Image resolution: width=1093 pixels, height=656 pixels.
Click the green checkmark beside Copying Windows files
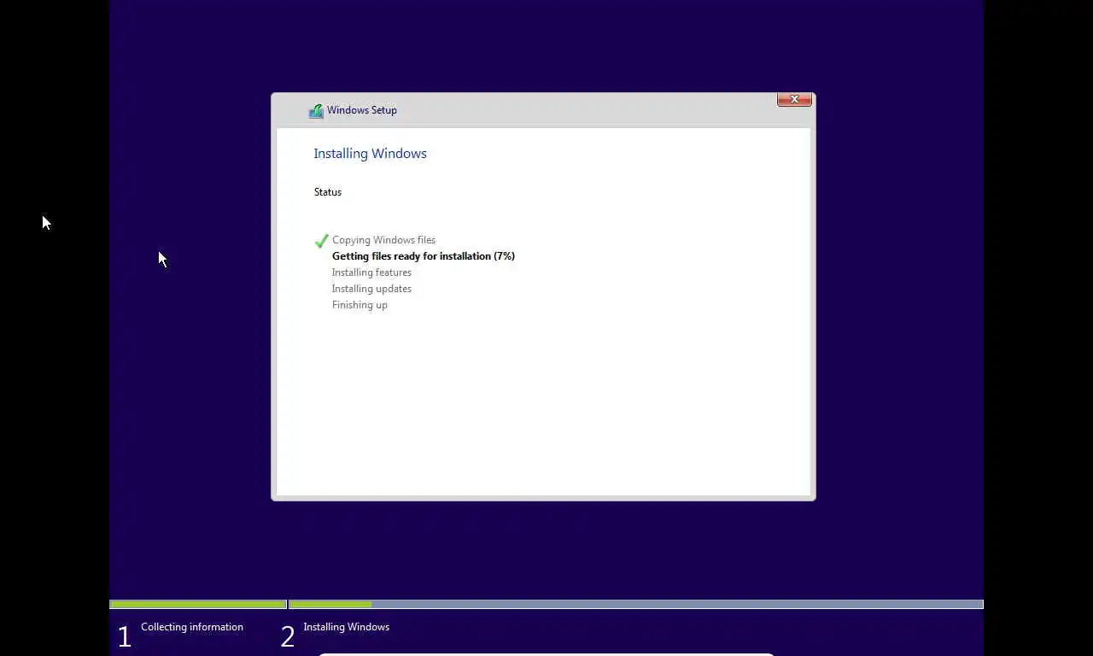[322, 241]
